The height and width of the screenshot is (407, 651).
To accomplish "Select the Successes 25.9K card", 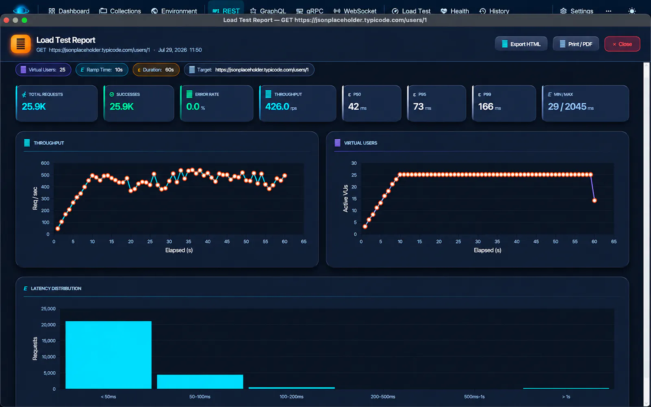I will [x=139, y=103].
